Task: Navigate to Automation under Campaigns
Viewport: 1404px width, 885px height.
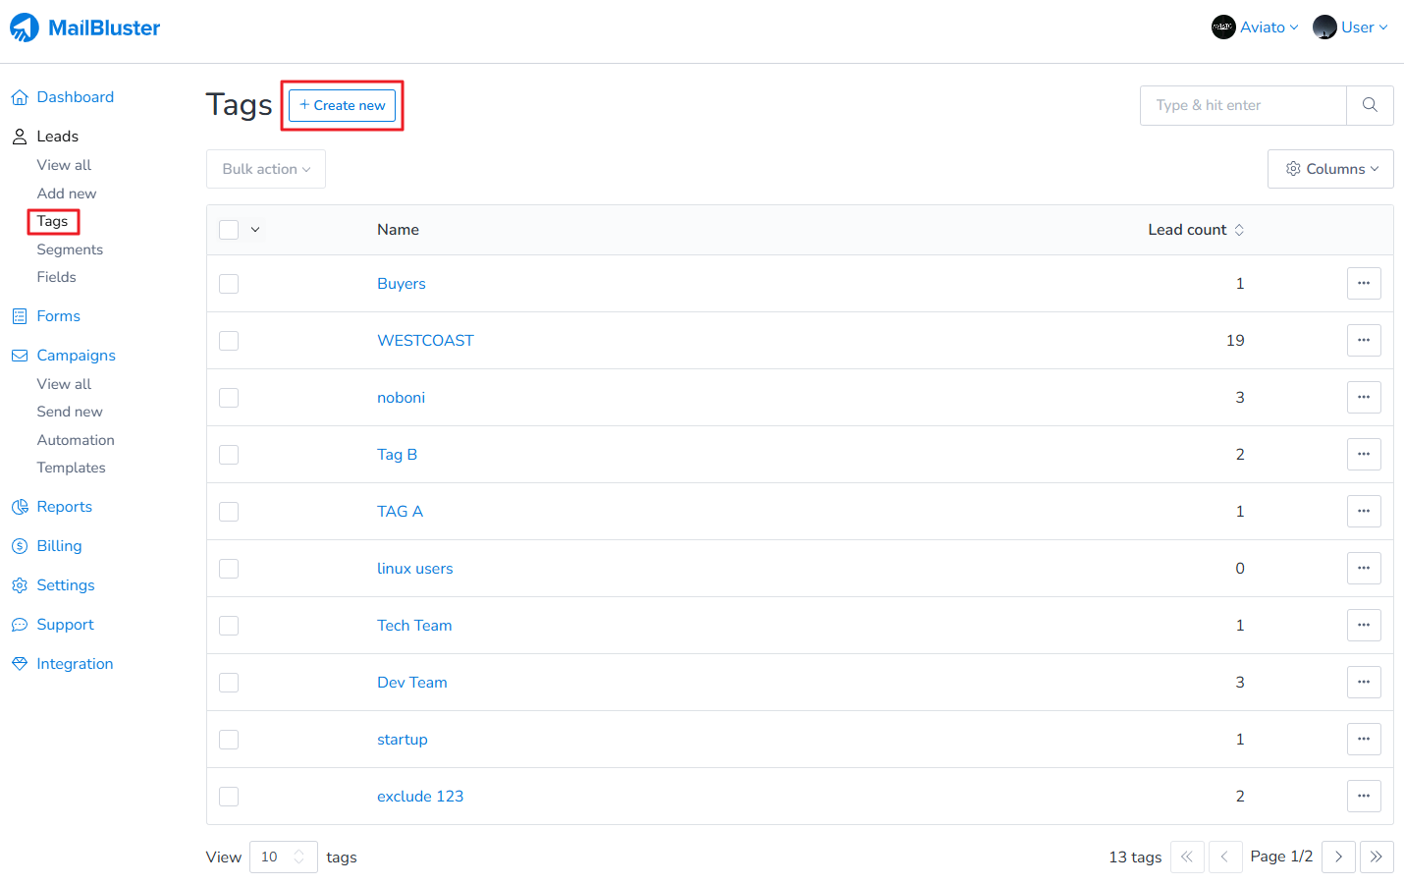Action: click(x=76, y=440)
